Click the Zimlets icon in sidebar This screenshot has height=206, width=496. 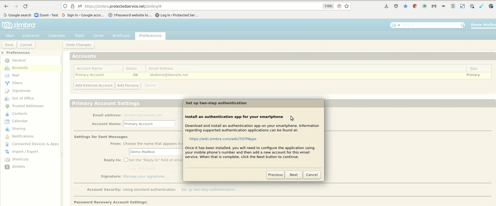[x=7, y=167]
